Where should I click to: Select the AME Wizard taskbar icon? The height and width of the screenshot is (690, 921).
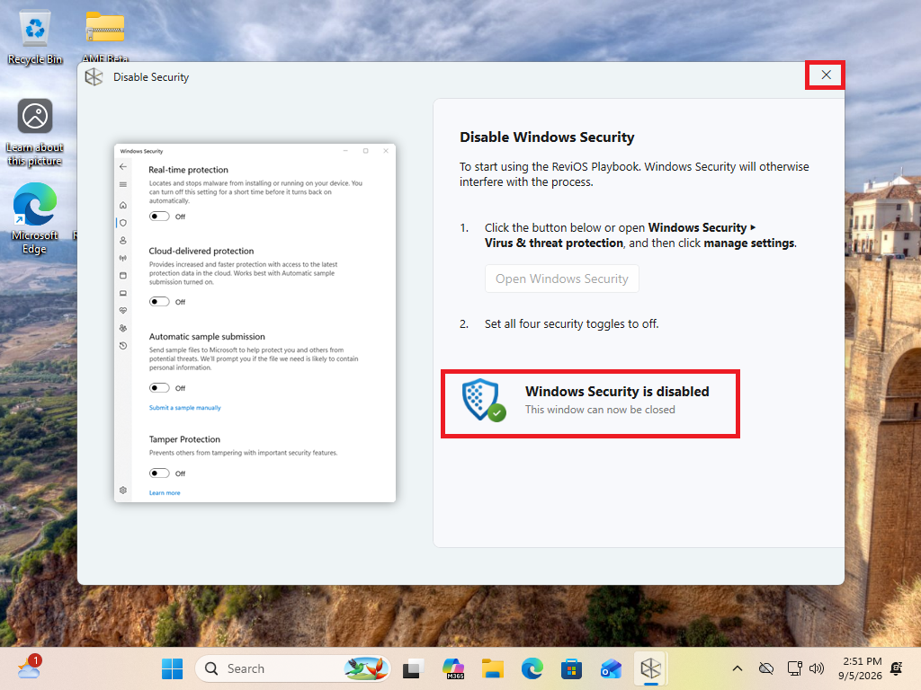pos(651,668)
